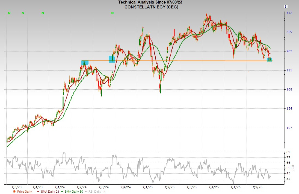Click the blue dollar sign icon
This screenshot has width=299, height=194.
(285, 7)
